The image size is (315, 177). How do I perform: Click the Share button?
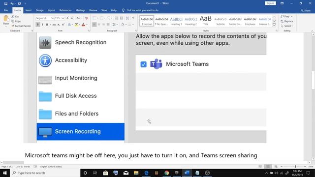pyautogui.click(x=306, y=10)
